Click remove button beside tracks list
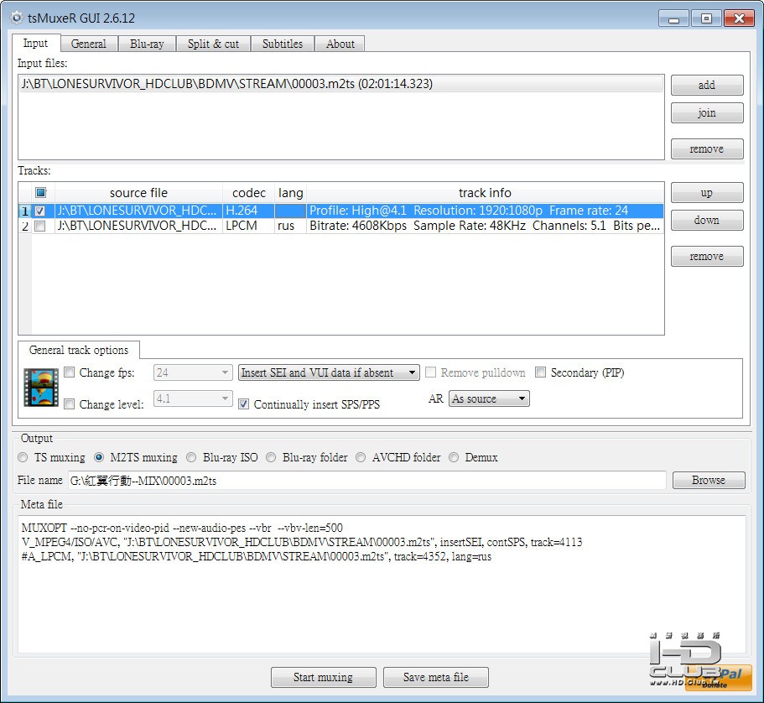Viewport: 764px width, 703px height. click(707, 257)
